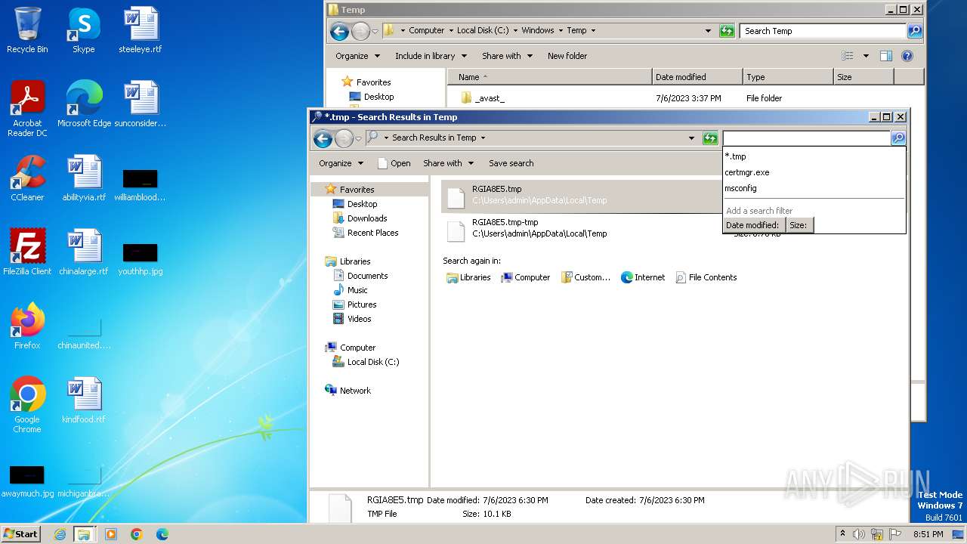The image size is (967, 544).
Task: Launch Microsoft Edge desktop shortcut
Action: point(84,104)
